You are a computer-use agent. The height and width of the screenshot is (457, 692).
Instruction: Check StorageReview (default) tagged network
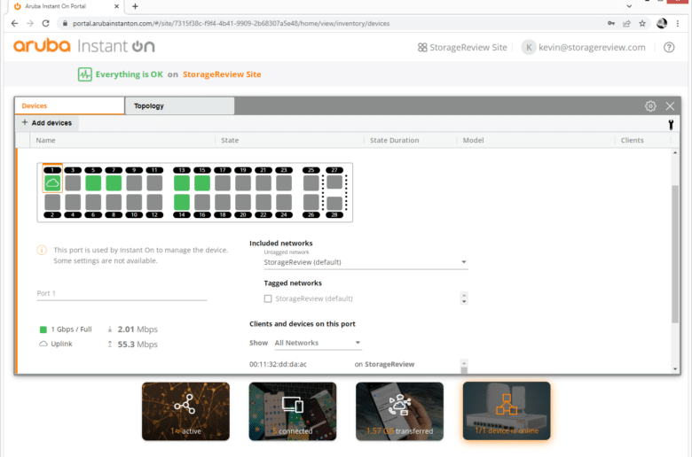click(x=268, y=298)
